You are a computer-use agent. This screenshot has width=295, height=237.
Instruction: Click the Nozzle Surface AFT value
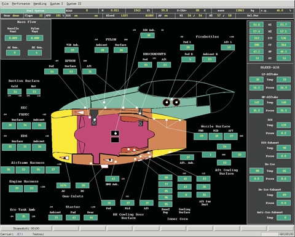230,136
